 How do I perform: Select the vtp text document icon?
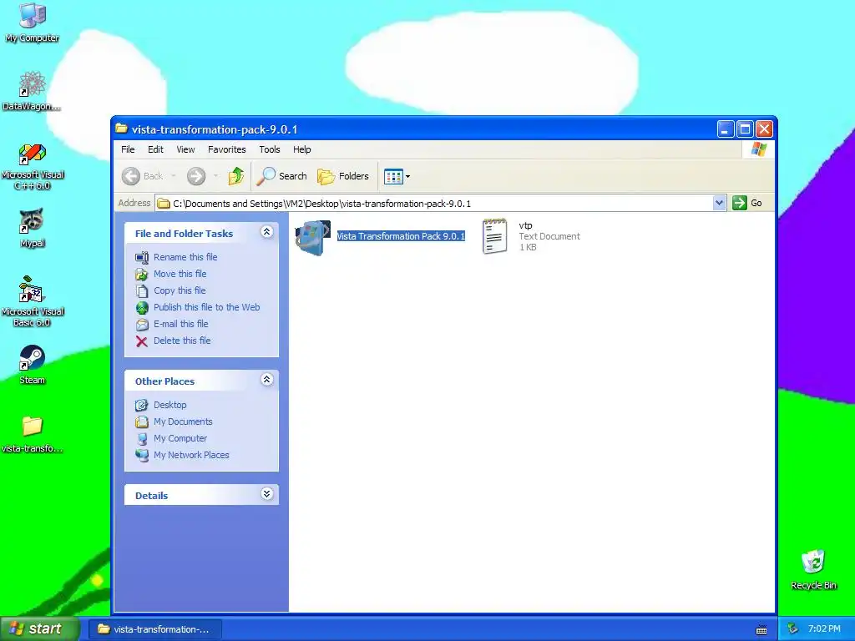click(x=495, y=236)
